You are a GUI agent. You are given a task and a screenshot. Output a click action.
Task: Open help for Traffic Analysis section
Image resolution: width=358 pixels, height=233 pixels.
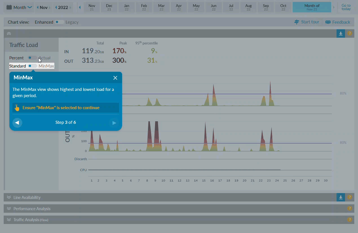[350, 220]
